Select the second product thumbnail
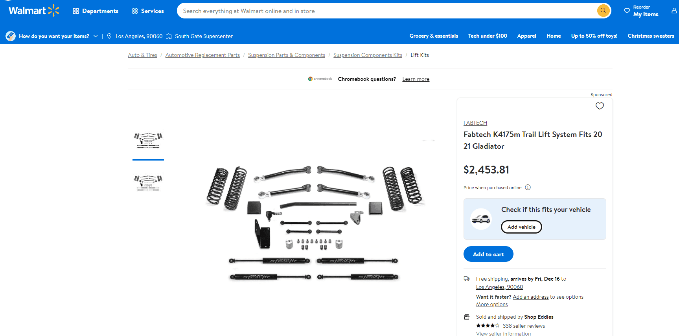Screen dimensions: 679x336 point(148,183)
